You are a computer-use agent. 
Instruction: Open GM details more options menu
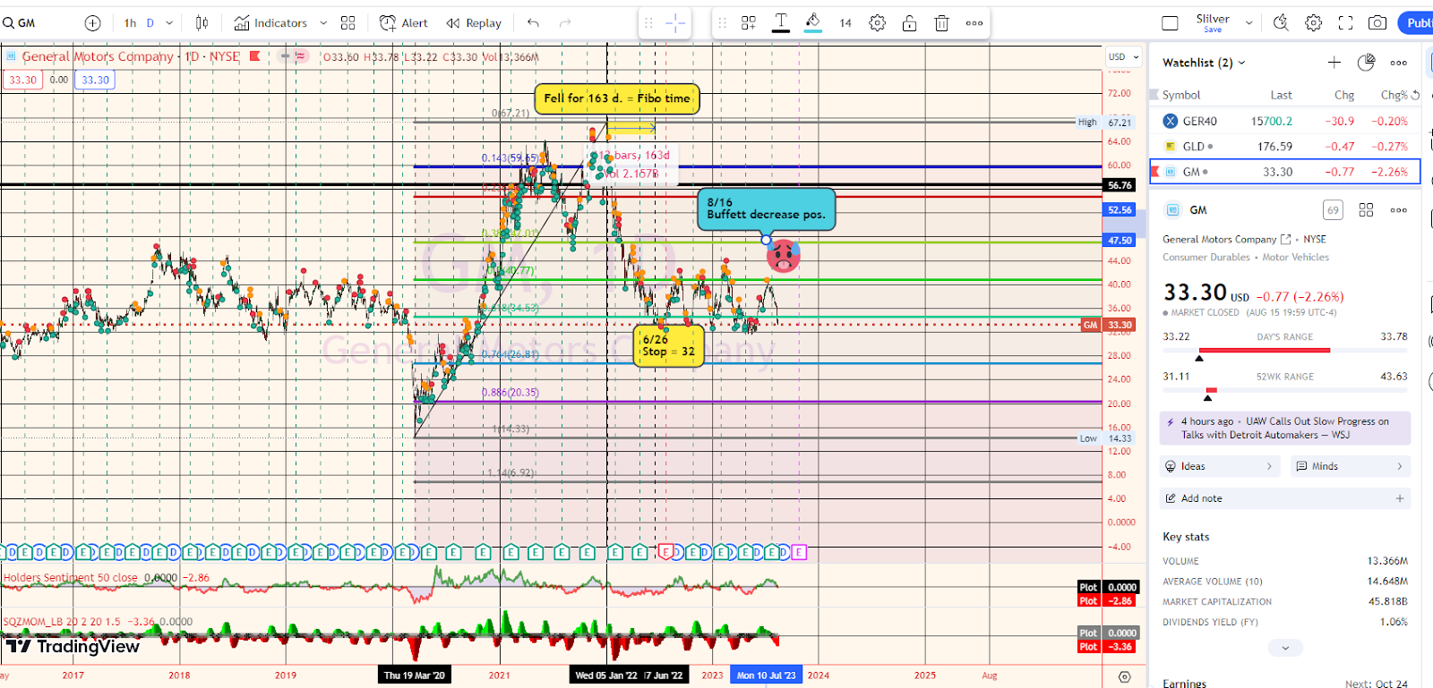tap(1398, 210)
